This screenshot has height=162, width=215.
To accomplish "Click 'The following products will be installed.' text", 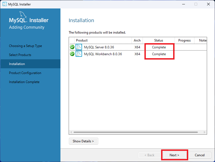I will click(97, 33).
